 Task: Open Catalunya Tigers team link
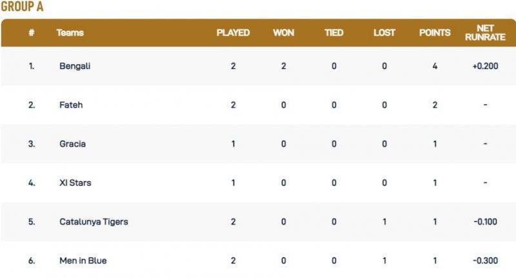94,222
